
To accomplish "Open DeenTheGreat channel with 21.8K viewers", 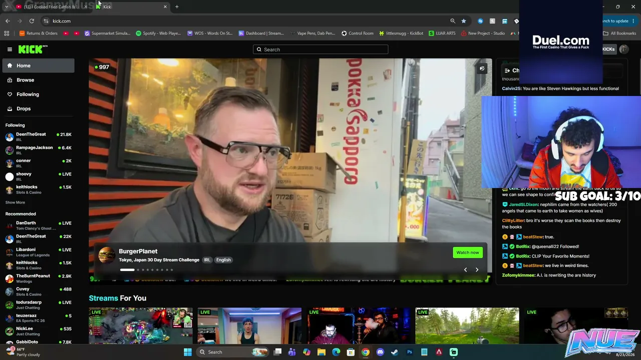I will [x=39, y=136].
